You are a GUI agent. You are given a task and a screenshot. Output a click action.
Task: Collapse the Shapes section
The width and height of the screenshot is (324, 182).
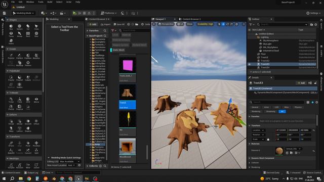[8, 20]
